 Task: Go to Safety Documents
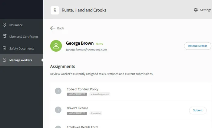pos(22,48)
